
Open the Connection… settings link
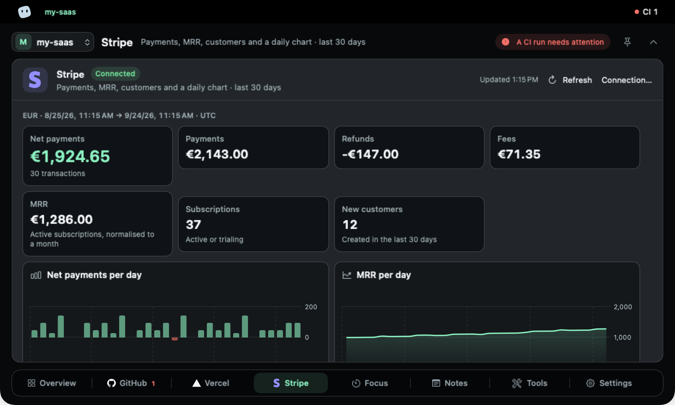click(627, 80)
